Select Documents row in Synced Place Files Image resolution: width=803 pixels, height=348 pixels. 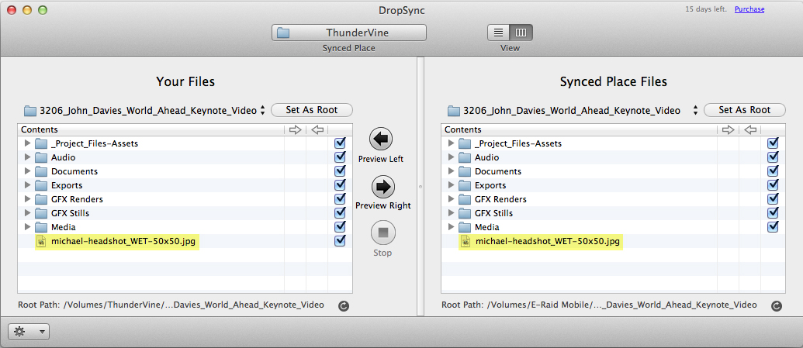(x=613, y=171)
